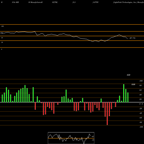
Task: Click the 42 value in the mini chart
Action: pyautogui.click(x=93, y=137)
